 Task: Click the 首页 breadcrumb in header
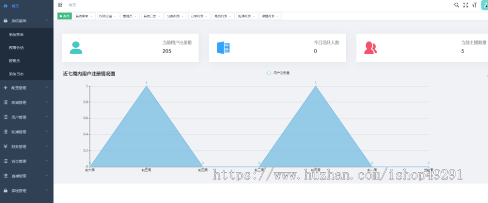72,5
